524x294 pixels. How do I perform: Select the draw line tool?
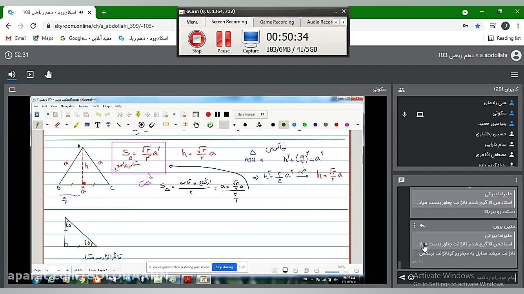[118, 124]
